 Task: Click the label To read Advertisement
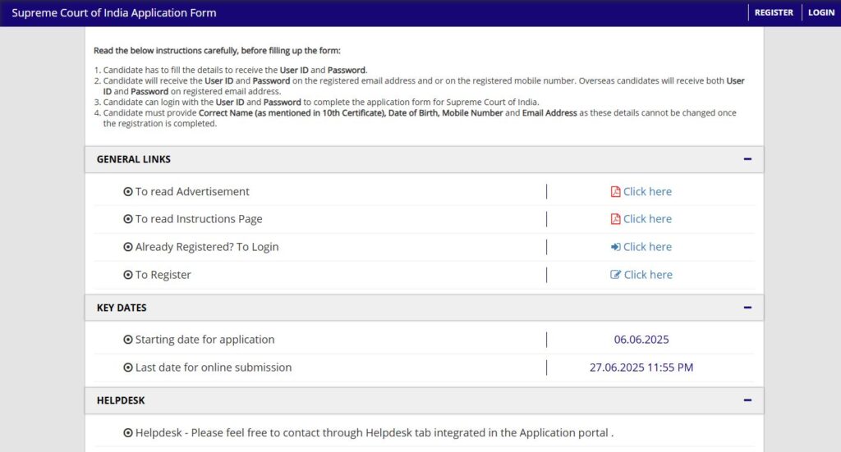[192, 192]
